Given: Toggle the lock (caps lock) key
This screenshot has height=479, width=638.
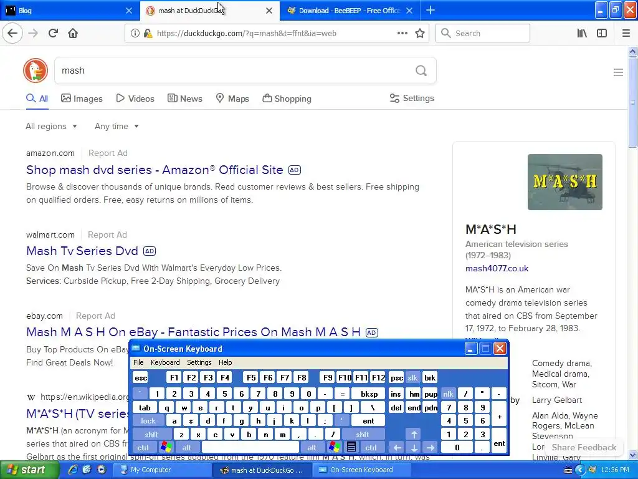Looking at the screenshot, I should tap(148, 421).
